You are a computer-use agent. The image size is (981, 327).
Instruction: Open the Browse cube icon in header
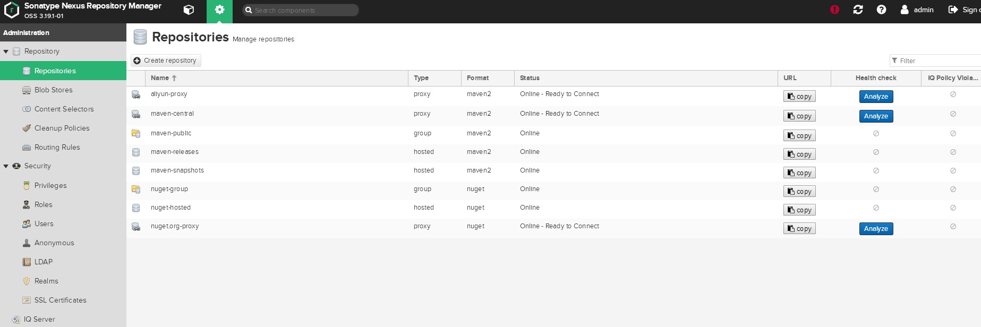(x=189, y=10)
